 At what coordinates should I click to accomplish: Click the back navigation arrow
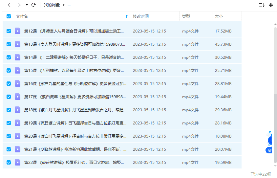(x=9, y=5)
